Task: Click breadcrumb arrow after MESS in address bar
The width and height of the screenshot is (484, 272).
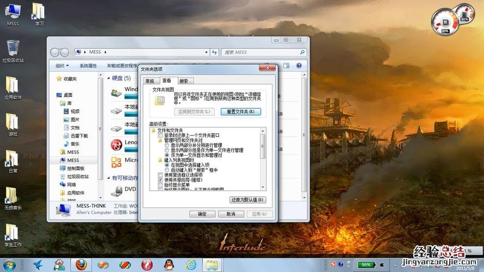Action: click(x=106, y=52)
